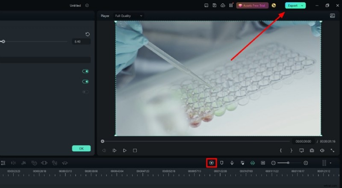This screenshot has width=342, height=188.
Task: Click the text-to-speech icon in timeline toolbar
Action: pyautogui.click(x=34, y=163)
